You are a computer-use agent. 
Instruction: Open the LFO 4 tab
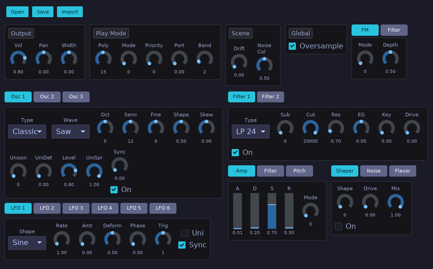(x=105, y=208)
